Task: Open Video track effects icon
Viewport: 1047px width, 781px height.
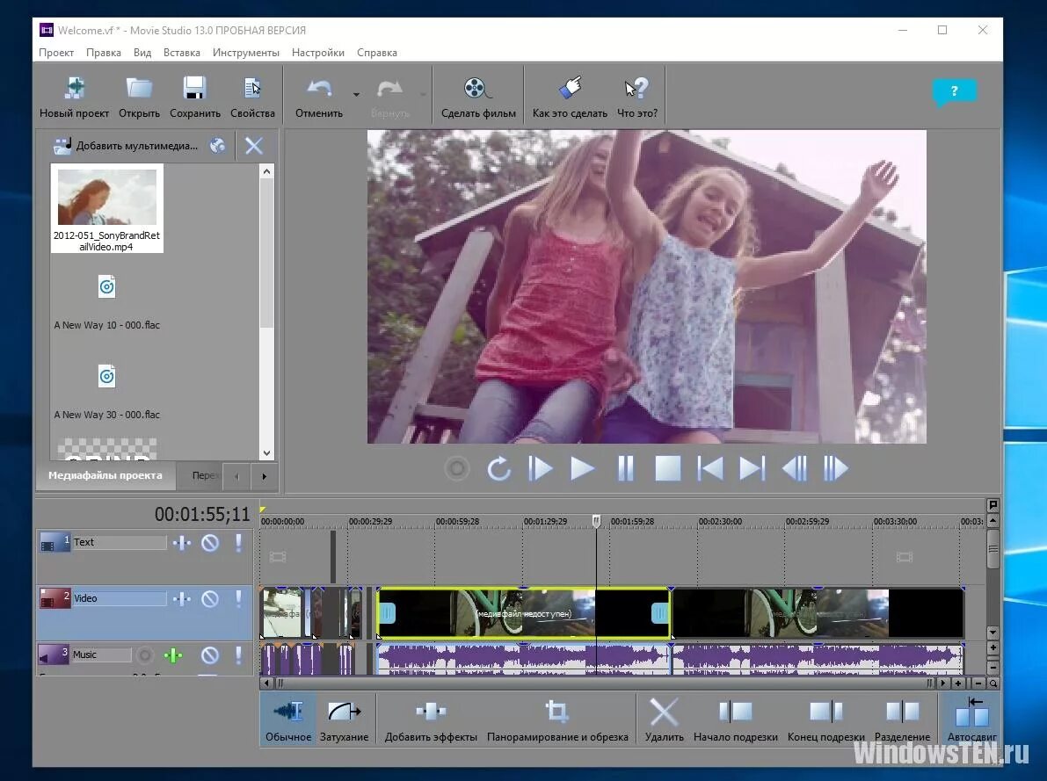Action: (x=182, y=599)
